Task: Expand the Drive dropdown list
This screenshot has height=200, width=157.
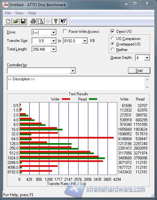Action: pos(53,33)
